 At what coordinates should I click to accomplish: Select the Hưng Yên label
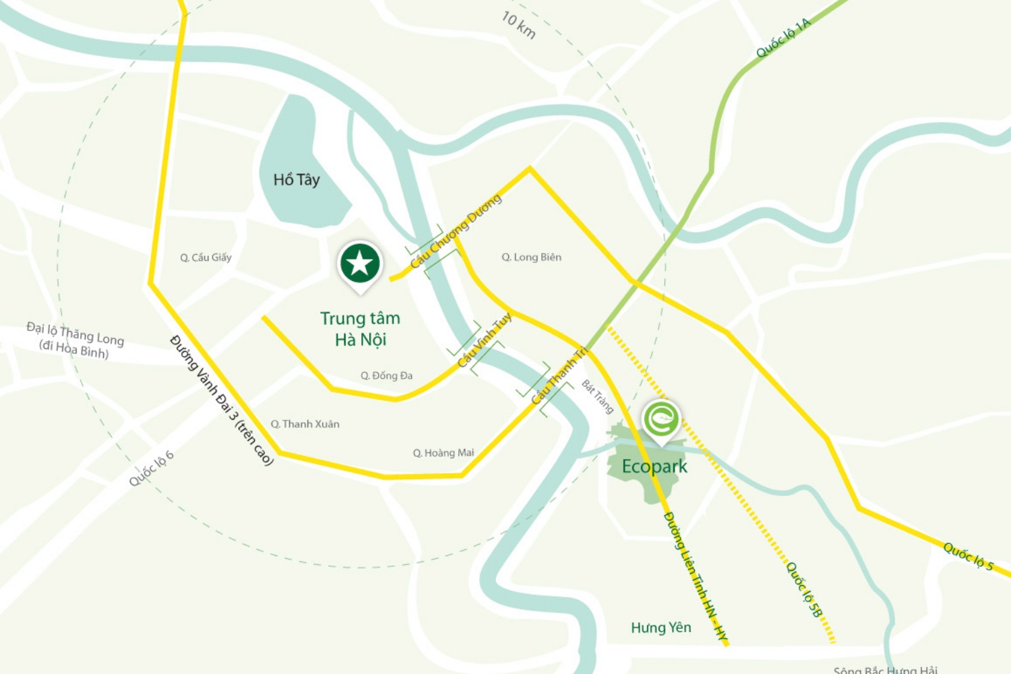pyautogui.click(x=661, y=627)
